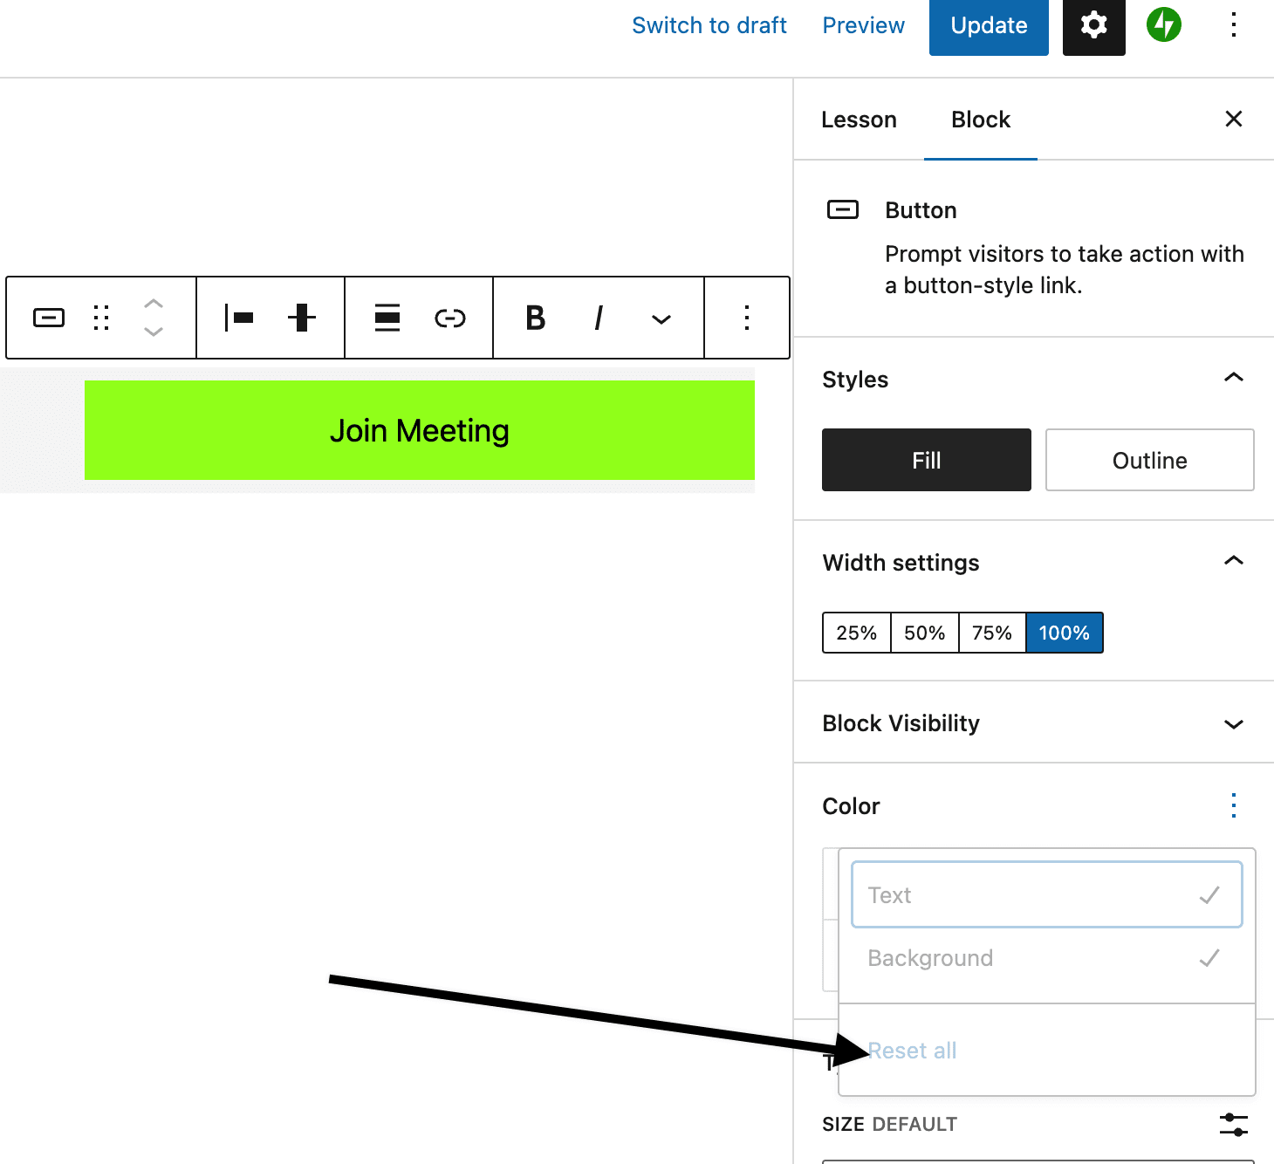Open the Color options kebab menu
1274x1164 pixels.
tap(1233, 805)
